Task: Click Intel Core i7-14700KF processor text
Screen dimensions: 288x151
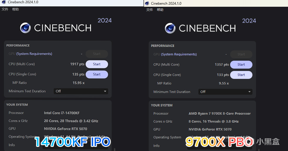Action: coord(62,113)
